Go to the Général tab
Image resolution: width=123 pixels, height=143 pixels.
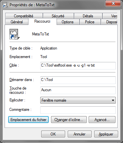click(x=17, y=22)
